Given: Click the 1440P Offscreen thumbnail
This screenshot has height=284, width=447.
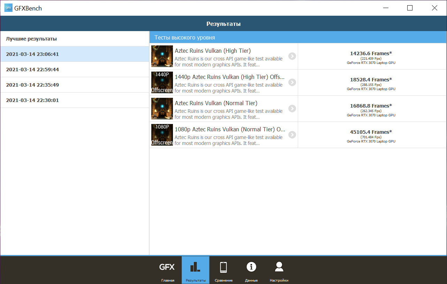Looking at the screenshot, I should pos(162,82).
